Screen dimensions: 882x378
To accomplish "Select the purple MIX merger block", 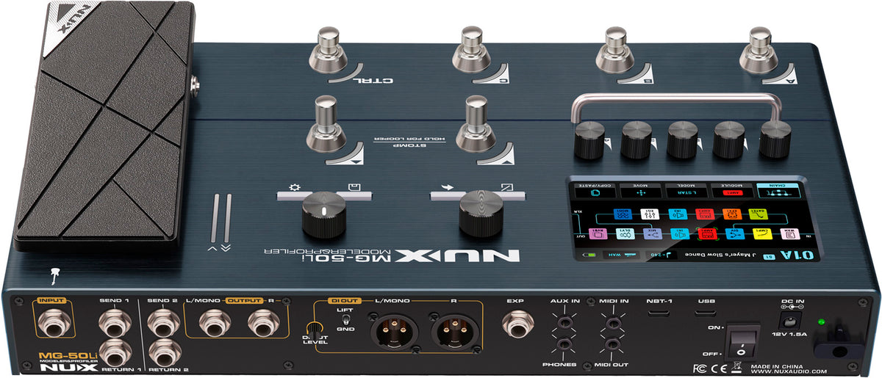I will coord(653,234).
